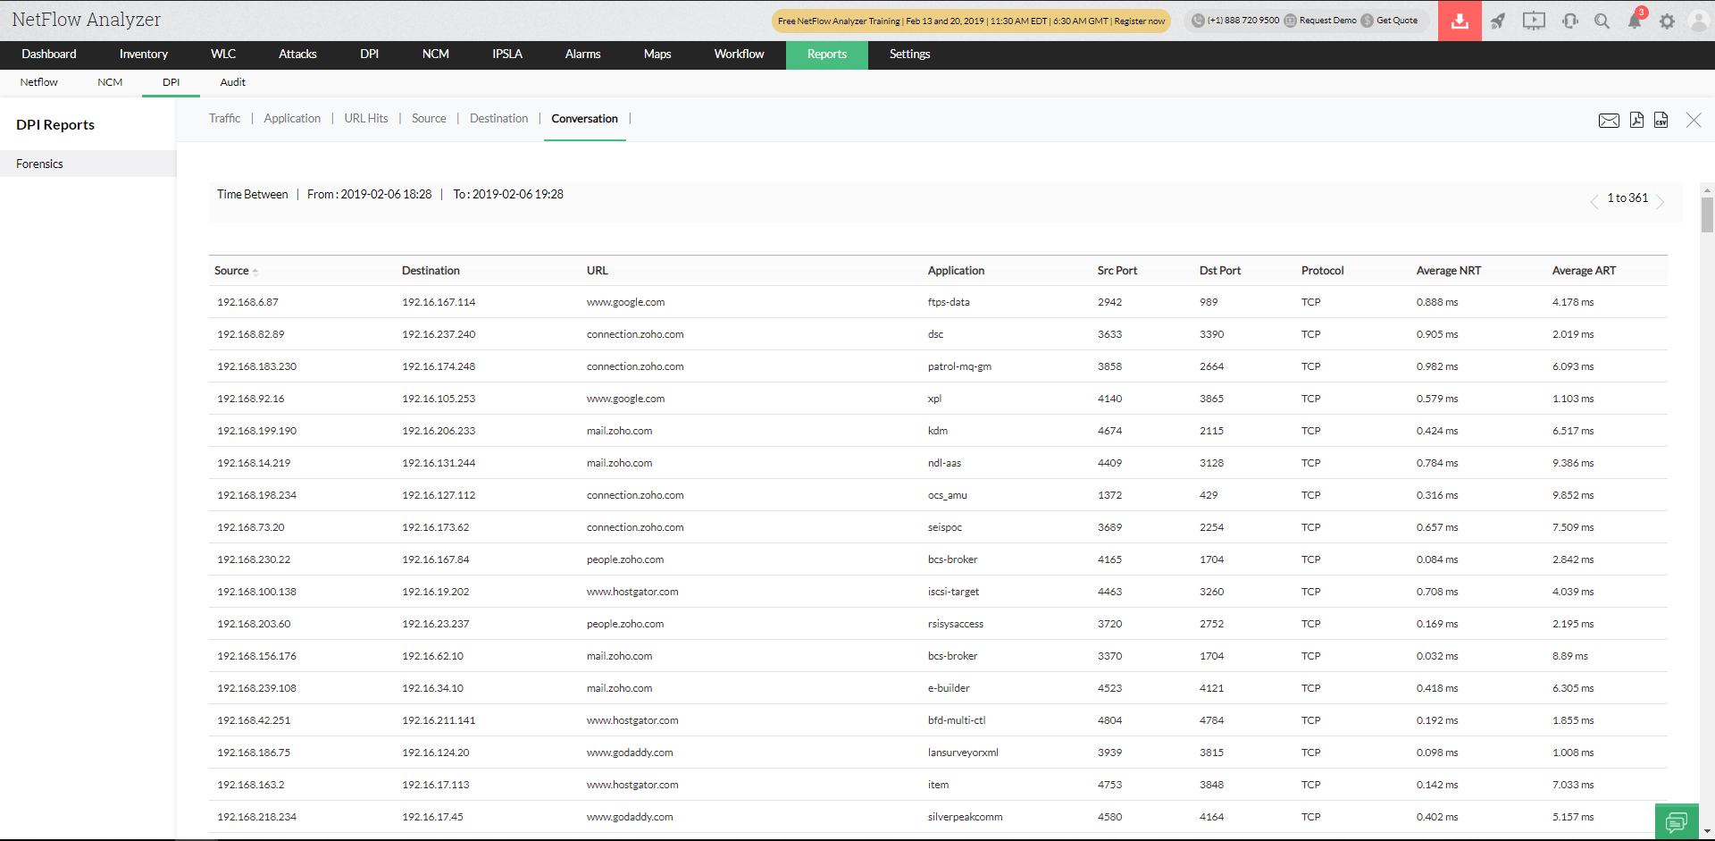
Task: Select Forensics in the DPI Reports sidebar
Action: coord(88,164)
